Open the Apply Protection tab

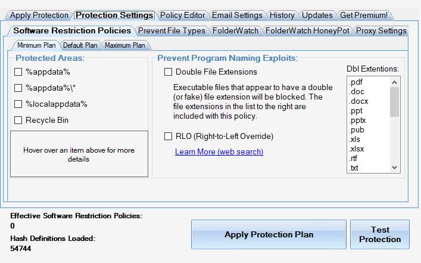[x=39, y=15]
